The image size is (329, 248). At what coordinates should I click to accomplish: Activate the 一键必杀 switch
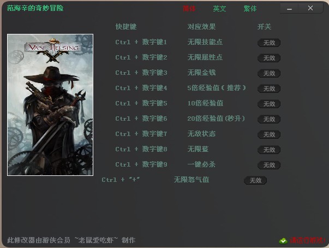[x=269, y=165]
